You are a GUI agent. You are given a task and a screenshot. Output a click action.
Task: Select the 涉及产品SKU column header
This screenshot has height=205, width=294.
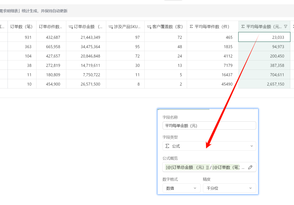125,27
